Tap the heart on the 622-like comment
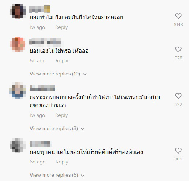This screenshot has width=189, height=181. point(178,96)
